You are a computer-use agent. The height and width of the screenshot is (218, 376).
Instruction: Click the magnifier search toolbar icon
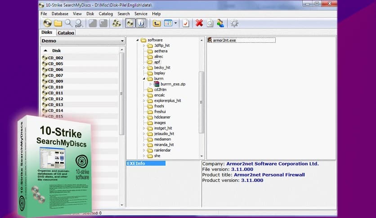point(68,23)
